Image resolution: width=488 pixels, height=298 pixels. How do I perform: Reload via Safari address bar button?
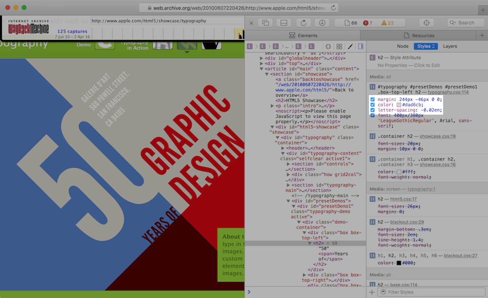tap(333, 8)
